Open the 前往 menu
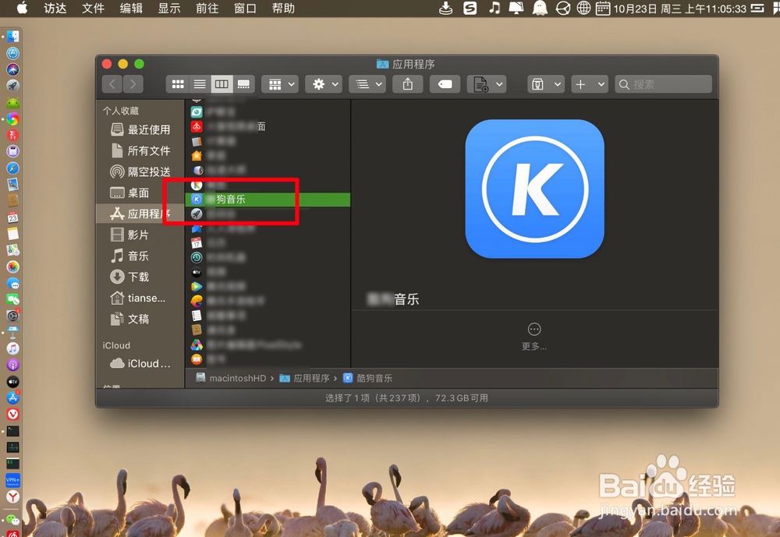Image resolution: width=780 pixels, height=537 pixels. 207,9
